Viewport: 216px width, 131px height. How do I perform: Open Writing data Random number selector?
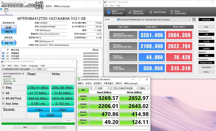click(x=206, y=63)
